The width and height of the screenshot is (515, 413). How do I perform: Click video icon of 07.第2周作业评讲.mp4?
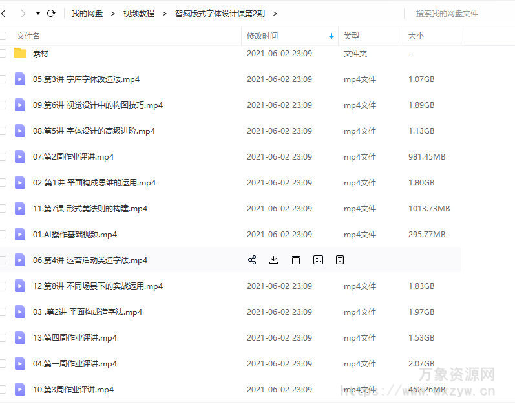click(x=20, y=156)
